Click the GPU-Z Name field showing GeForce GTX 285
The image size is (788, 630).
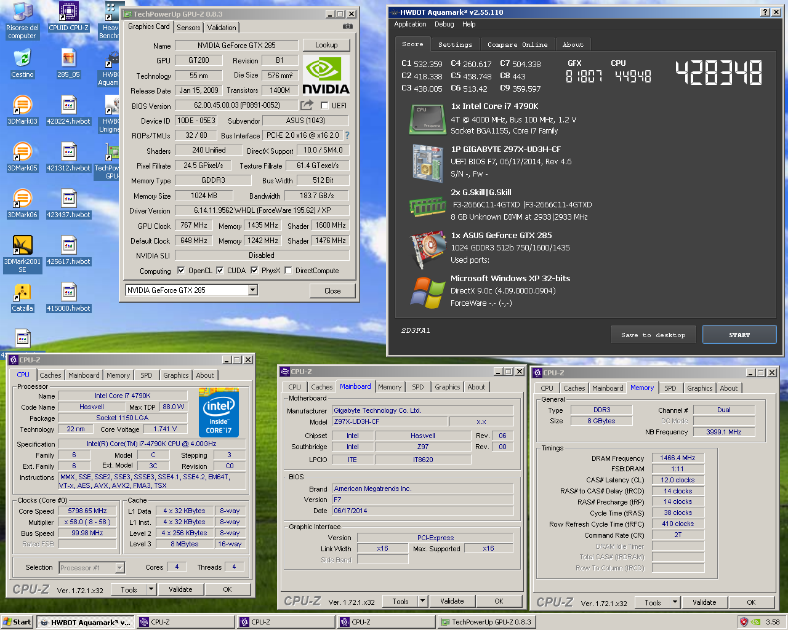[x=236, y=45]
